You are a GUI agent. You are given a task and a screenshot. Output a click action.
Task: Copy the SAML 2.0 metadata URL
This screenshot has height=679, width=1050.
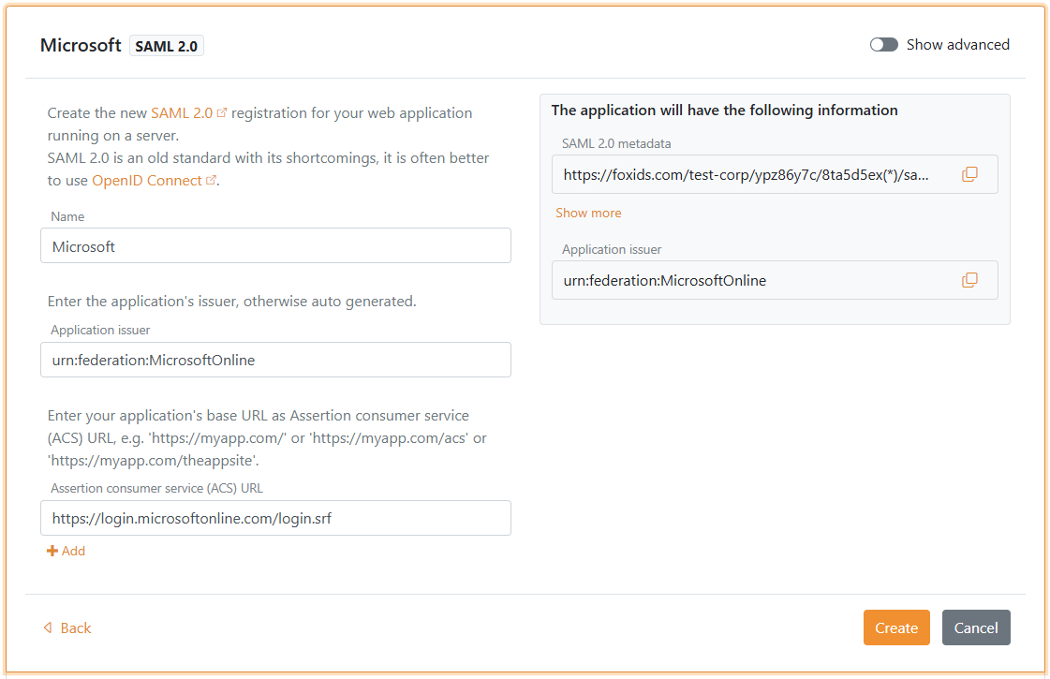pyautogui.click(x=969, y=174)
